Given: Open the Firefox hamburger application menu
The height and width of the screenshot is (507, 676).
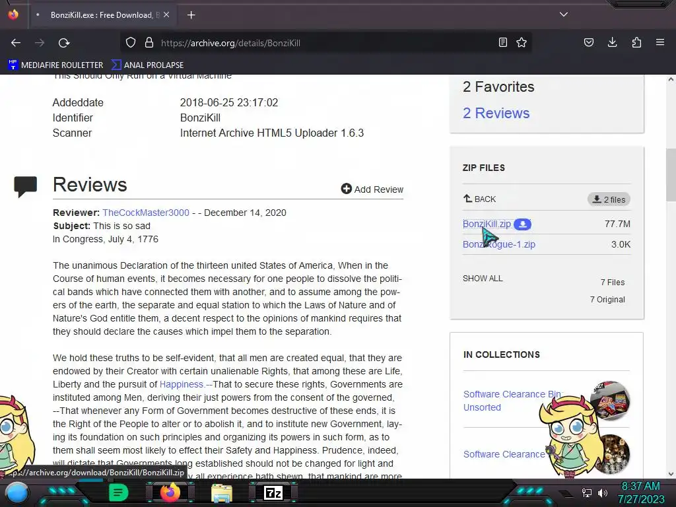Looking at the screenshot, I should click(660, 42).
